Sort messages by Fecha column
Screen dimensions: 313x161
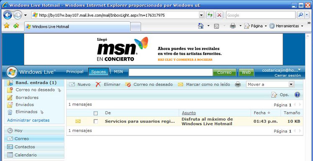pos(262,113)
